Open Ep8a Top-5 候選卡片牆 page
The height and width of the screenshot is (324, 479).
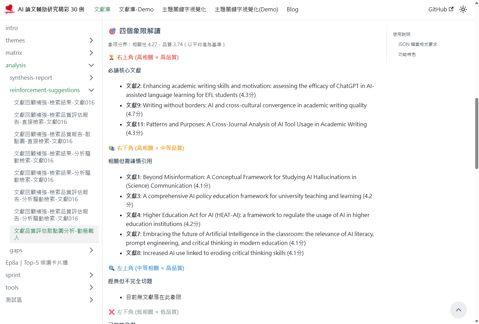click(x=37, y=263)
